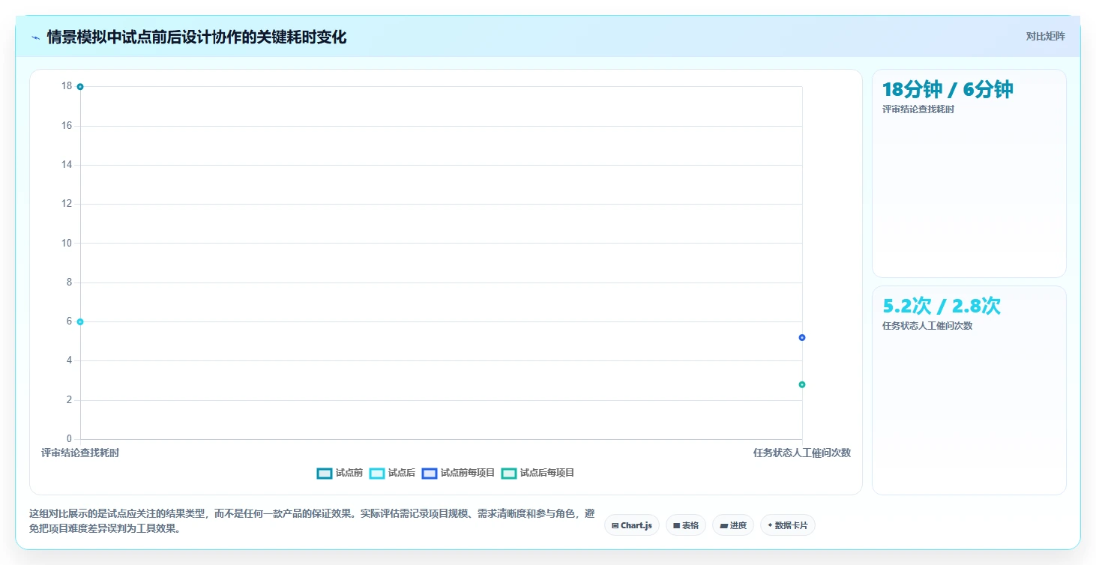Click the 对比矩阵 label in the header
The height and width of the screenshot is (565, 1096).
coord(1045,36)
